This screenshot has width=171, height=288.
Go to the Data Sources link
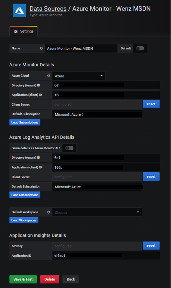click(x=48, y=9)
